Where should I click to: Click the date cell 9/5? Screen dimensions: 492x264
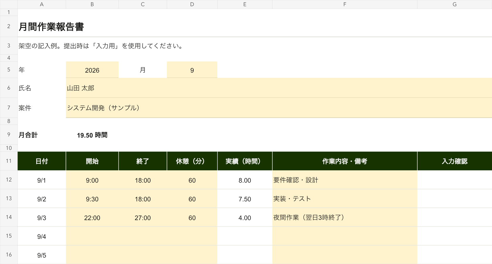tap(42, 255)
